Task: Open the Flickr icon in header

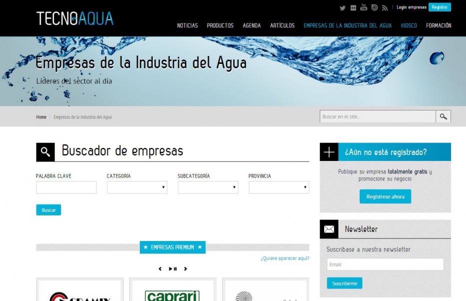Action: (x=353, y=7)
